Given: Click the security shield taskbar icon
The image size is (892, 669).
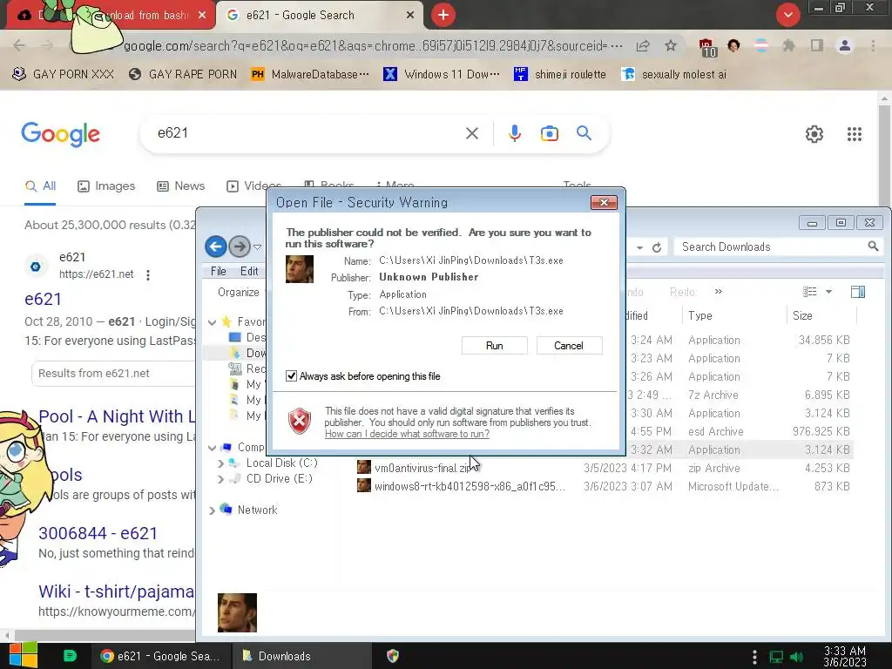Looking at the screenshot, I should [393, 656].
